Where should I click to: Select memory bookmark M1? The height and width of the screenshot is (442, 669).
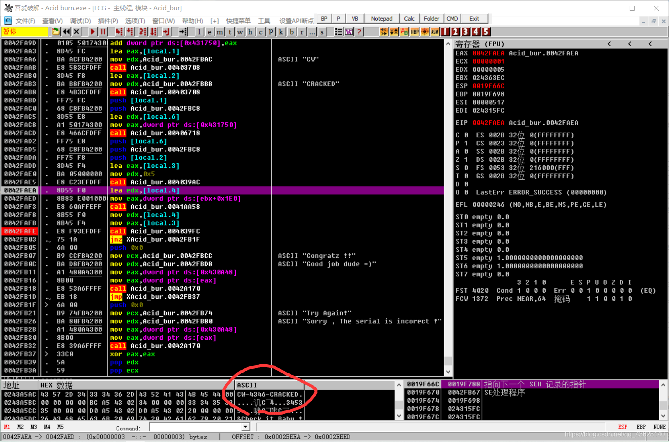[7, 427]
